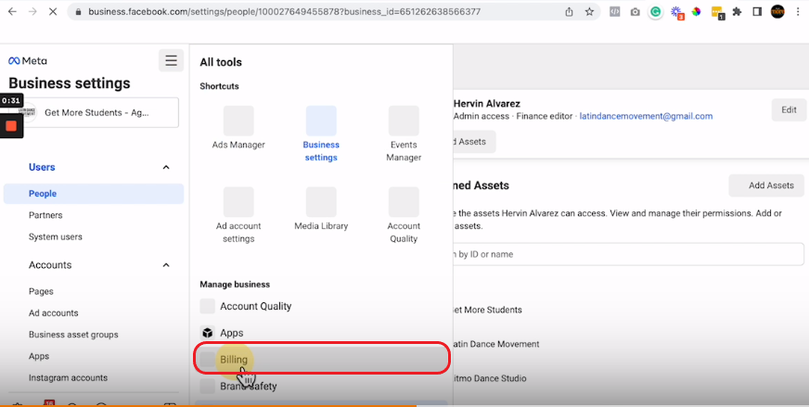This screenshot has width=809, height=407.
Task: Collapse the Users section chevron
Action: [x=166, y=167]
